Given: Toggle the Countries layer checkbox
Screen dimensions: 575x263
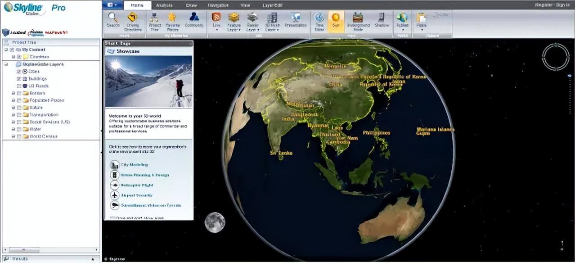Looking at the screenshot, I should (19, 57).
